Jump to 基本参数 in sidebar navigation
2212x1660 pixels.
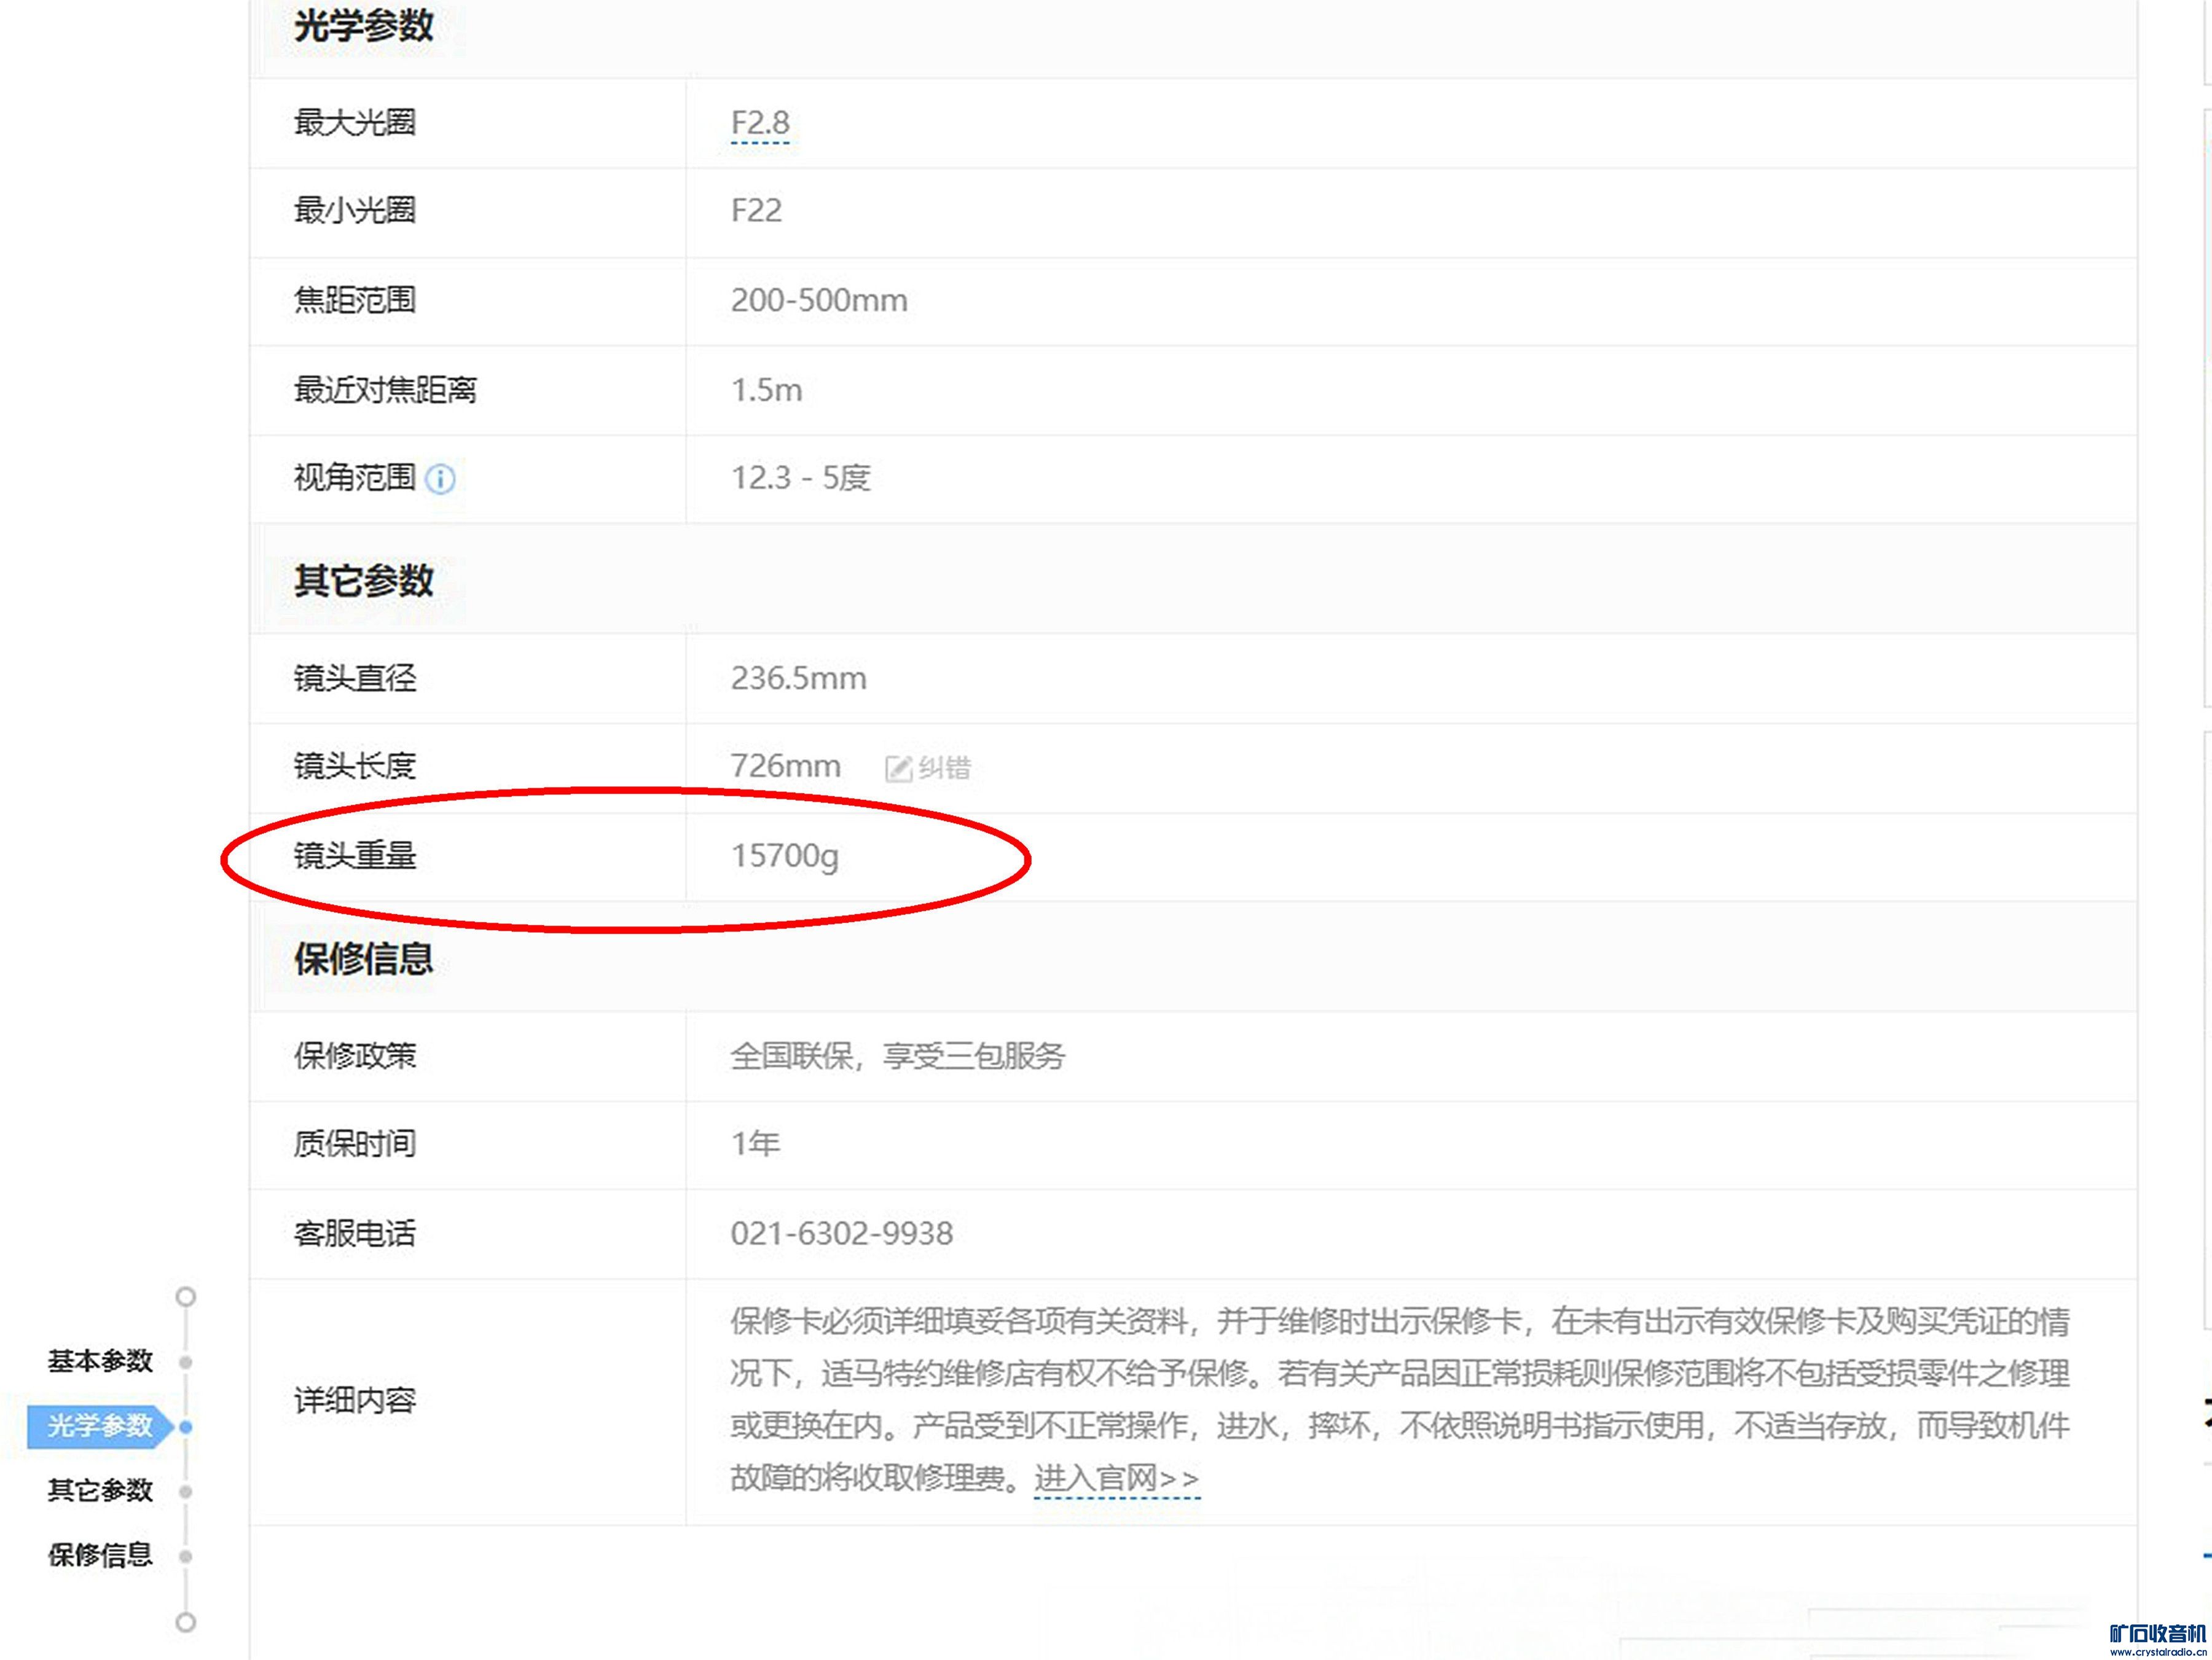tap(100, 1362)
